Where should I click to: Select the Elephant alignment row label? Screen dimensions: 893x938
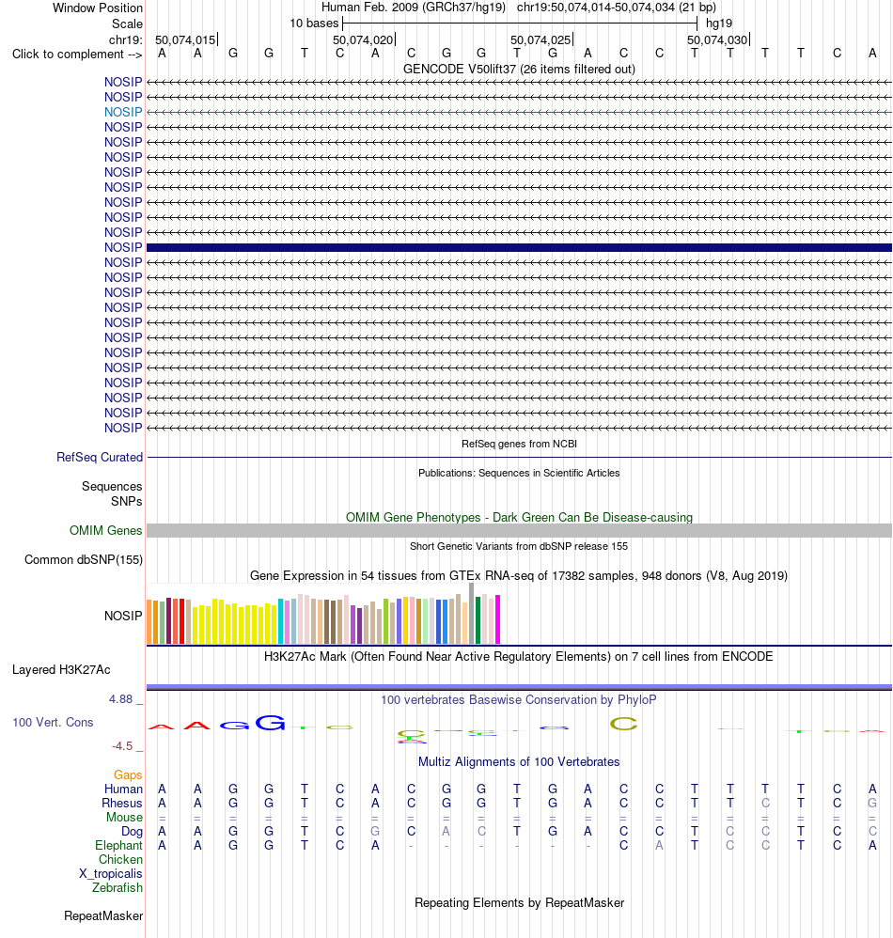[x=118, y=845]
